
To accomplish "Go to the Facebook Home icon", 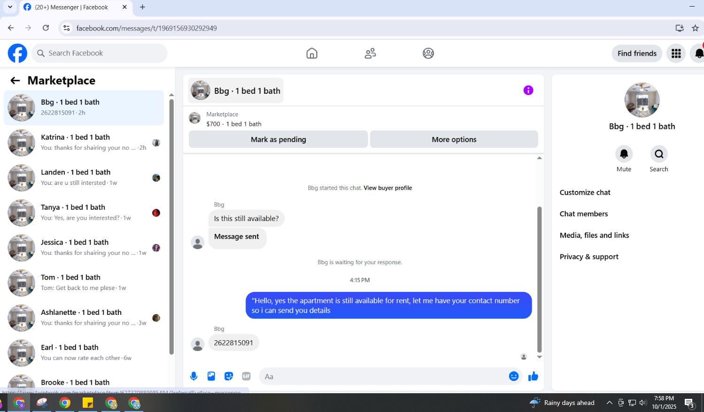I will pyautogui.click(x=312, y=53).
